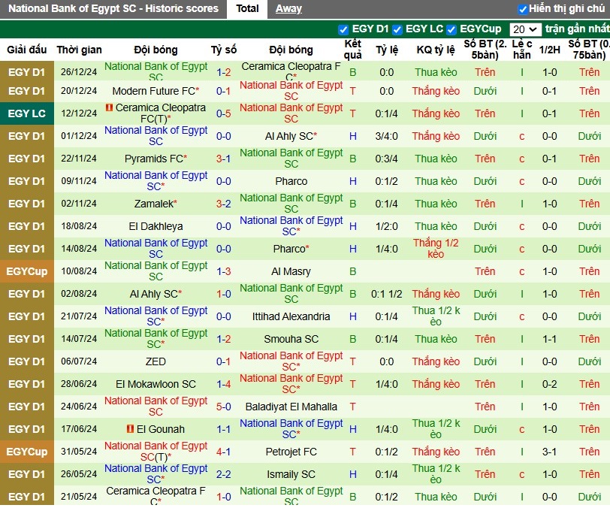Image resolution: width=610 pixels, height=508 pixels.
Task: Click score 2-2 against Ismaily SC
Action: click(x=223, y=474)
